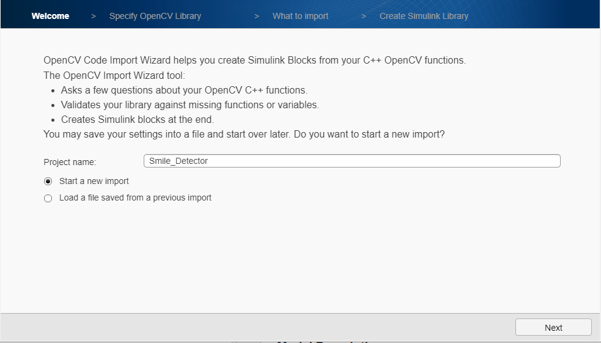
Task: Jump to Create Simulink Library step
Action: (x=424, y=16)
